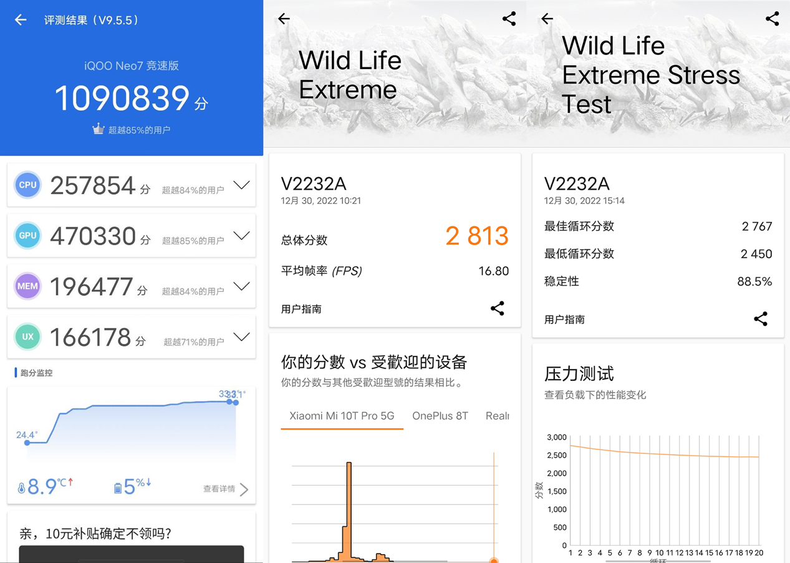Expand the GPU score details chevron
The width and height of the screenshot is (790, 563).
(241, 236)
